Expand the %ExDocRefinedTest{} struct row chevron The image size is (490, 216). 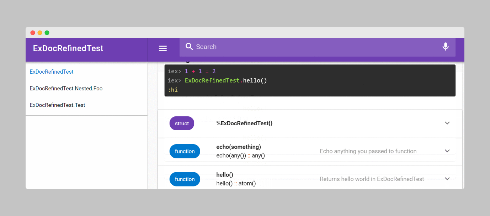click(x=447, y=123)
